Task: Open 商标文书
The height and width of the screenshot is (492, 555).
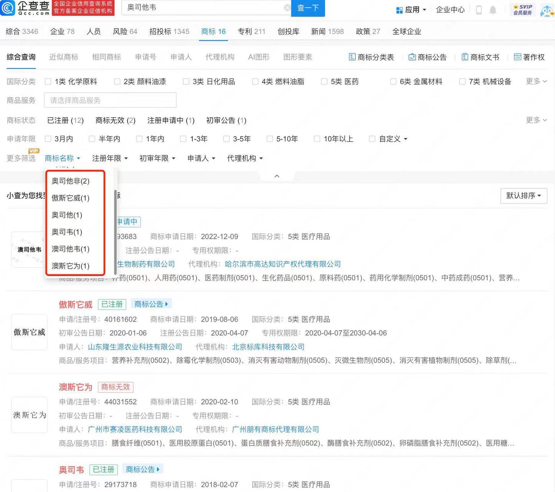Action: (480, 57)
